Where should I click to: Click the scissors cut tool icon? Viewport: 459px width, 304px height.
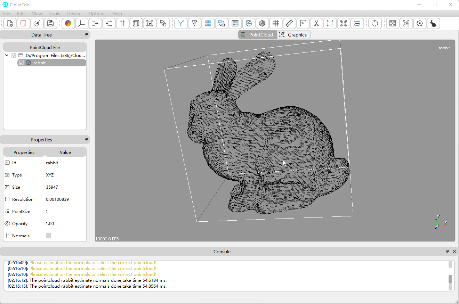[x=316, y=24]
